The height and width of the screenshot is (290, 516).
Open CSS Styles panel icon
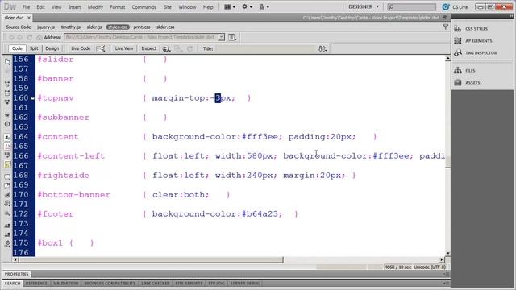tap(458, 29)
